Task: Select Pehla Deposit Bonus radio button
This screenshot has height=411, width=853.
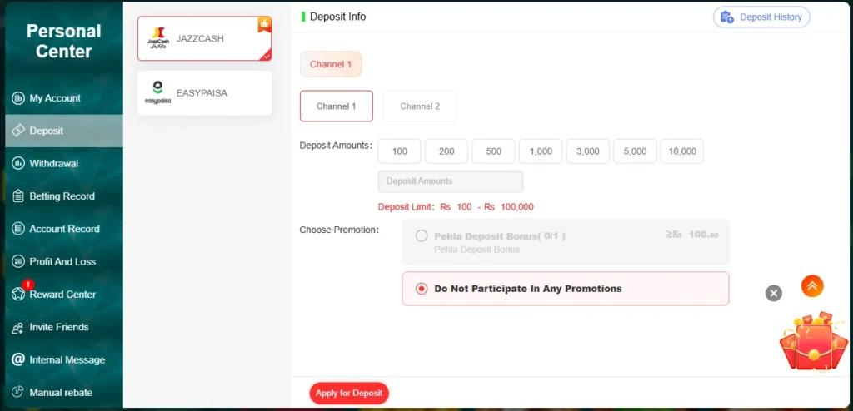Action: coord(421,236)
